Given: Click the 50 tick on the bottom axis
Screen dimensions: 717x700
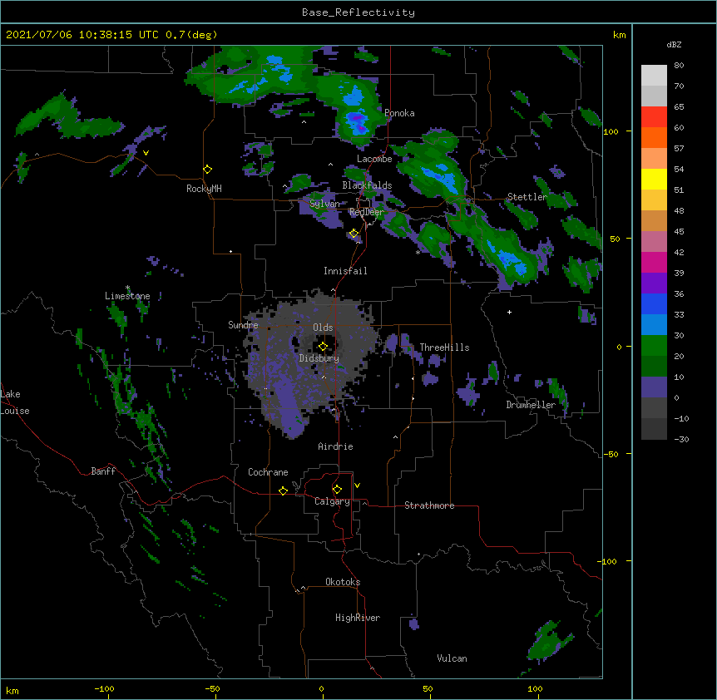Looking at the screenshot, I should (428, 688).
